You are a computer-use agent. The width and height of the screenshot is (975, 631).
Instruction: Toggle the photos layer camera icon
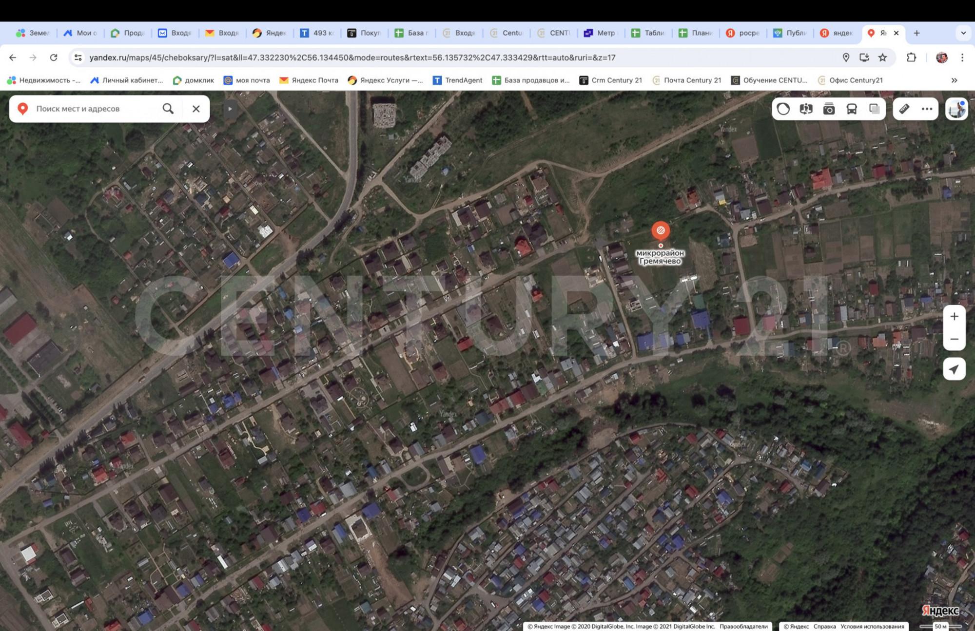point(829,109)
